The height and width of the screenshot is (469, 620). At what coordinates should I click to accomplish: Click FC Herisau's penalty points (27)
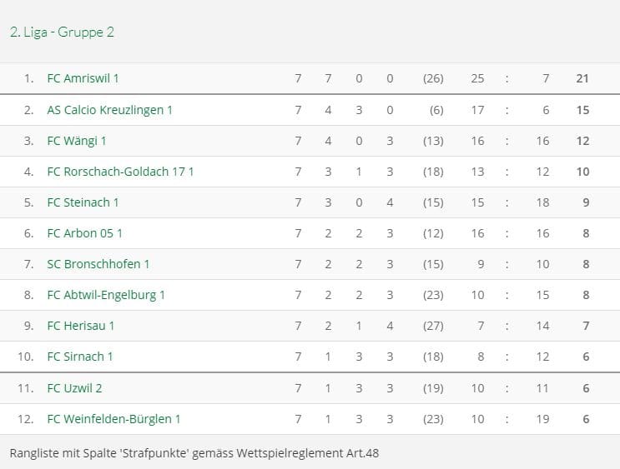[433, 326]
